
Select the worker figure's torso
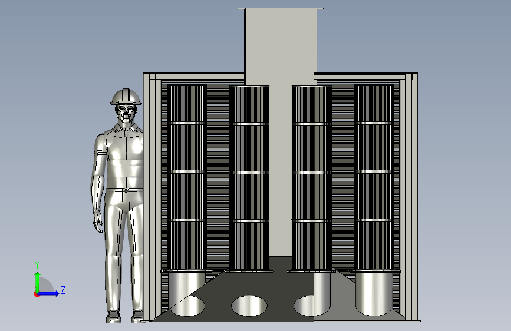[126, 157]
